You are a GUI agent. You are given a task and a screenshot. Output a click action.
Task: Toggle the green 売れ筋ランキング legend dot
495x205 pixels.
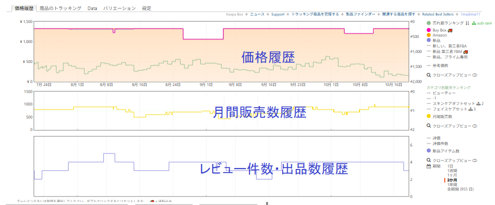428,23
